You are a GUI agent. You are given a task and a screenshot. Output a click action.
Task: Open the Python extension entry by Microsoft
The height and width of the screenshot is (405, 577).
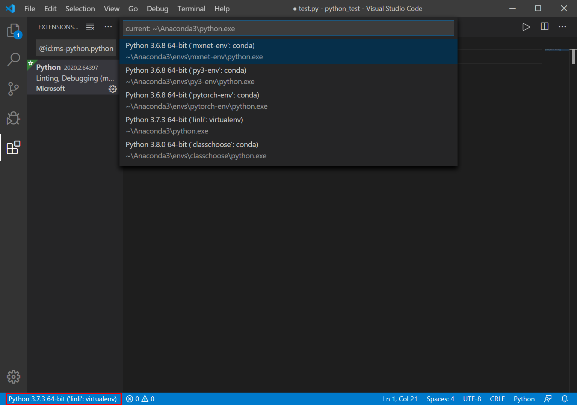click(x=74, y=77)
